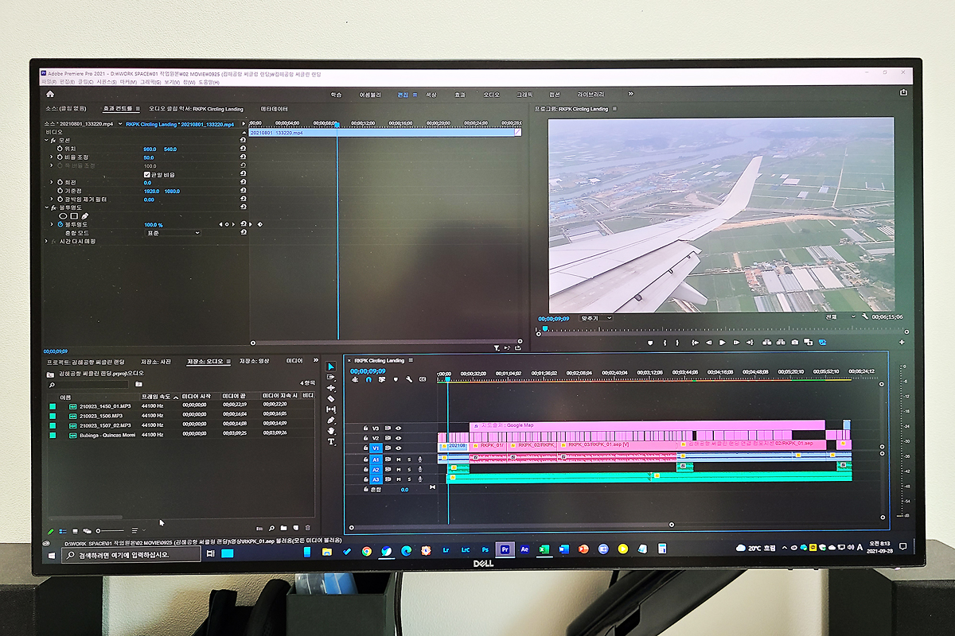Toggle V1 track output eye
Image resolution: width=955 pixels, height=636 pixels.
[x=399, y=448]
